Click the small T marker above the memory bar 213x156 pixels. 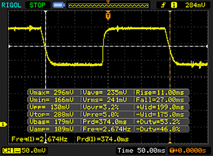pyautogui.click(x=107, y=2)
